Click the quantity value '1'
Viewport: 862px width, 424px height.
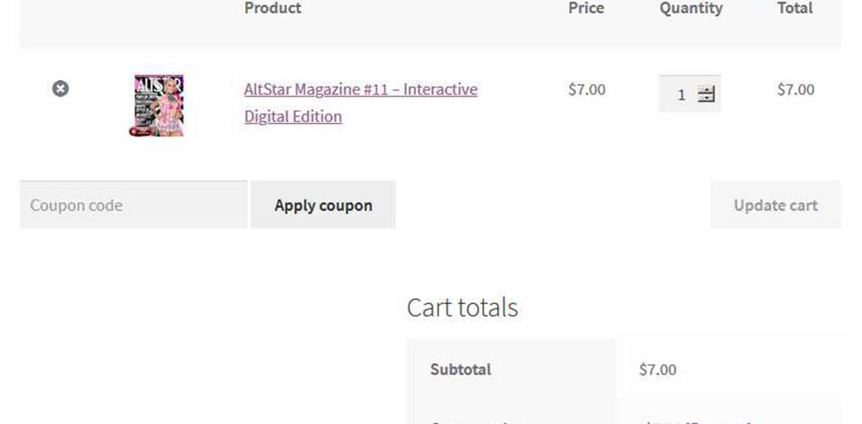pos(681,95)
